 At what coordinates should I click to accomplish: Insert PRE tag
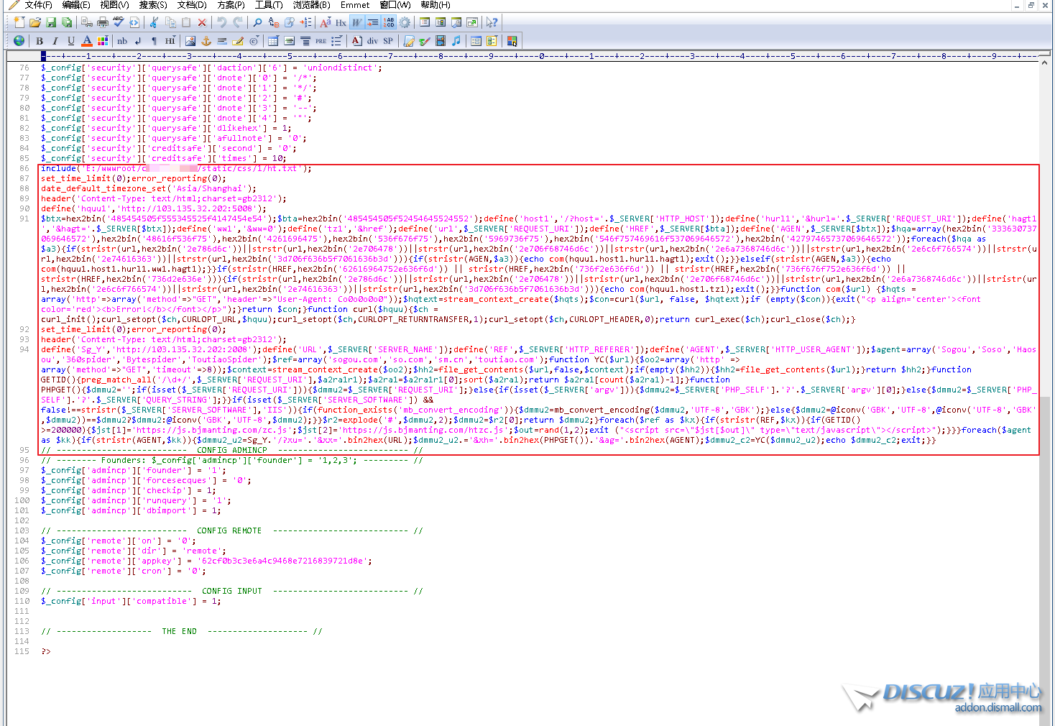(x=321, y=41)
